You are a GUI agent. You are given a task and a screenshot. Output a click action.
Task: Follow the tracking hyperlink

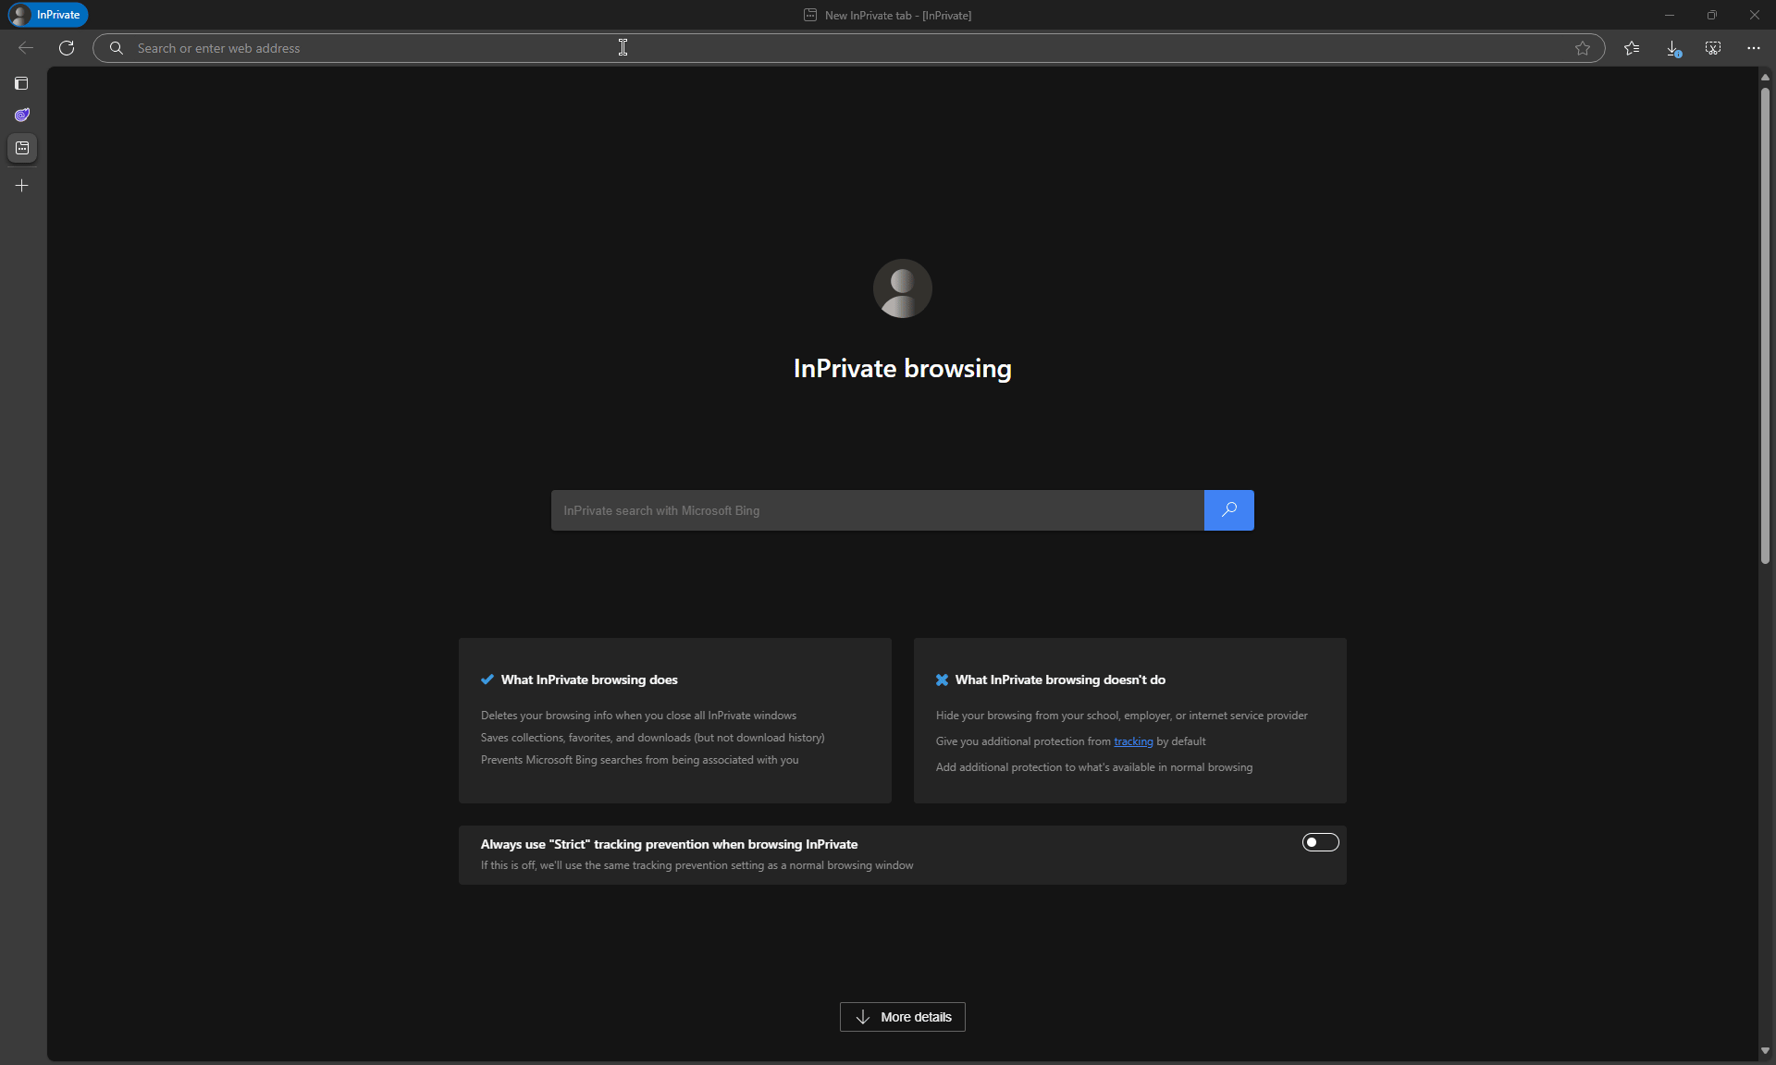[x=1133, y=741]
